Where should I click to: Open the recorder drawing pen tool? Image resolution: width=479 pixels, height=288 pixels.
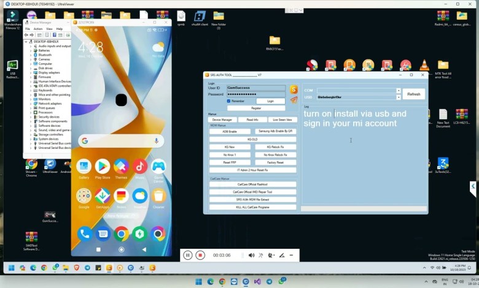click(282, 256)
